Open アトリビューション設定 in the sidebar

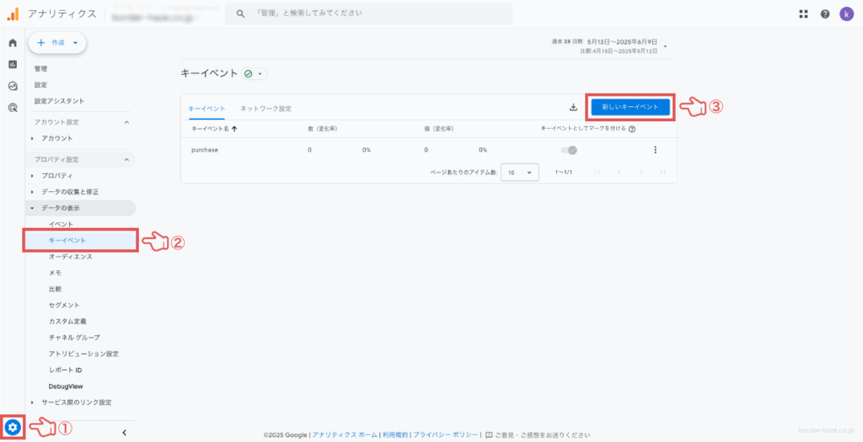pyautogui.click(x=83, y=354)
